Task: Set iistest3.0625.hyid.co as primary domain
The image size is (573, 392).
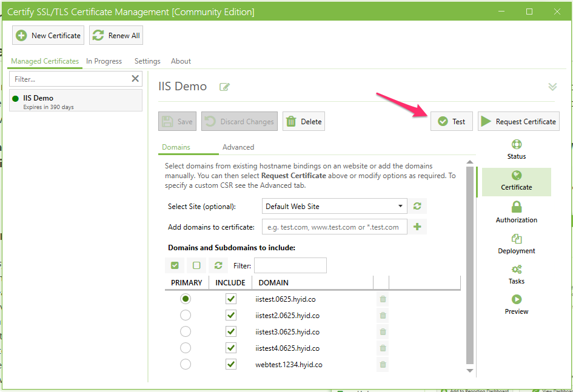Action: pos(186,331)
